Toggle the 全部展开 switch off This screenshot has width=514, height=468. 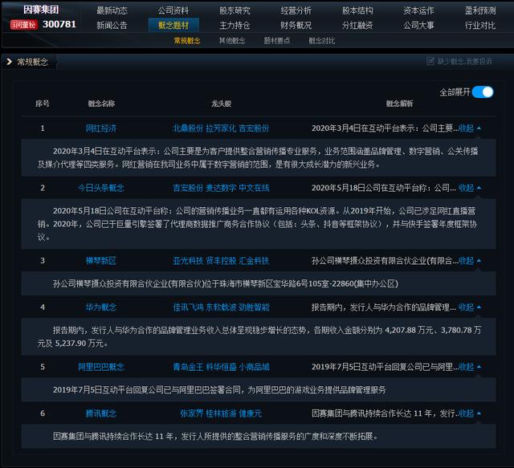tap(483, 92)
